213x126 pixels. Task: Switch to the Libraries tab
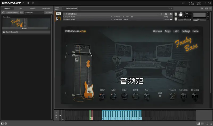click(x=7, y=8)
